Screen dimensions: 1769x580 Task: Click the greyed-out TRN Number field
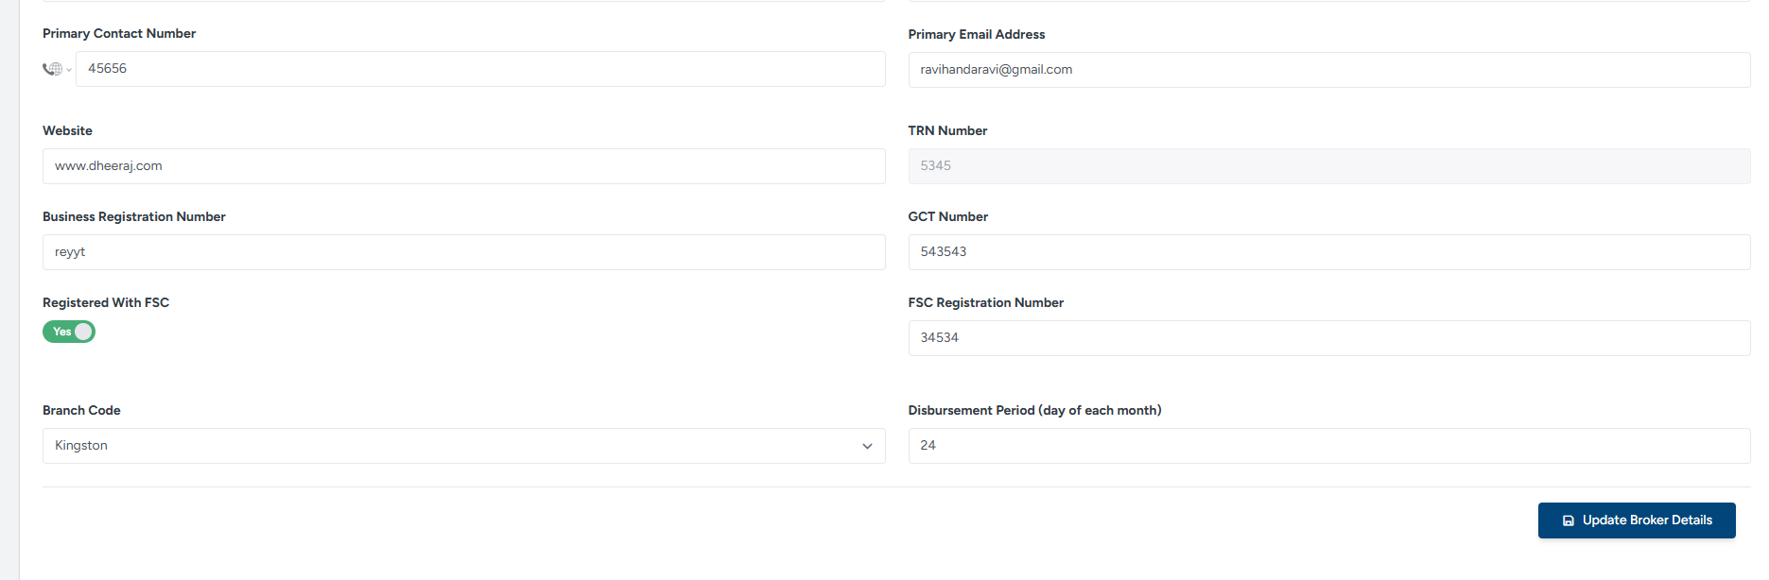click(1328, 166)
